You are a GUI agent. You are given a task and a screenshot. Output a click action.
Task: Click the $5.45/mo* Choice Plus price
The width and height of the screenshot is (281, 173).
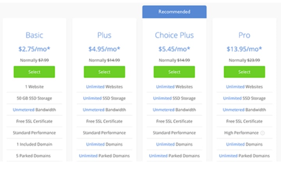[x=174, y=49]
